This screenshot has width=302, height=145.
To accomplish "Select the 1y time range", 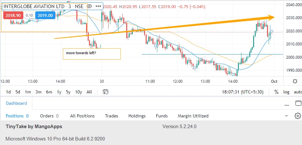I will (59, 92).
